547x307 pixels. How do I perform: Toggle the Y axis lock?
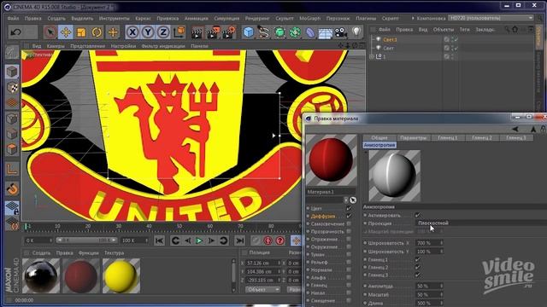pos(148,32)
